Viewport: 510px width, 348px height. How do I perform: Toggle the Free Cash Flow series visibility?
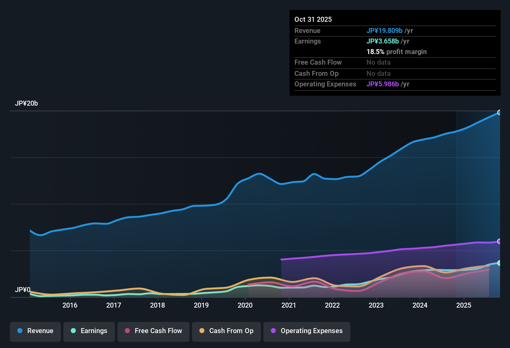[153, 331]
